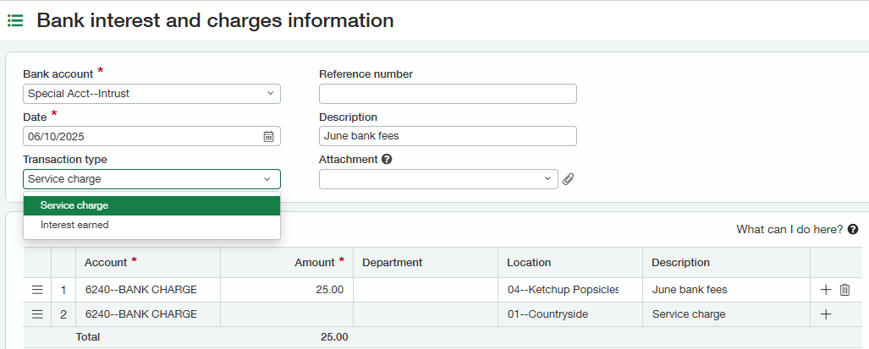Click the empty Department cell in row 1

click(426, 290)
